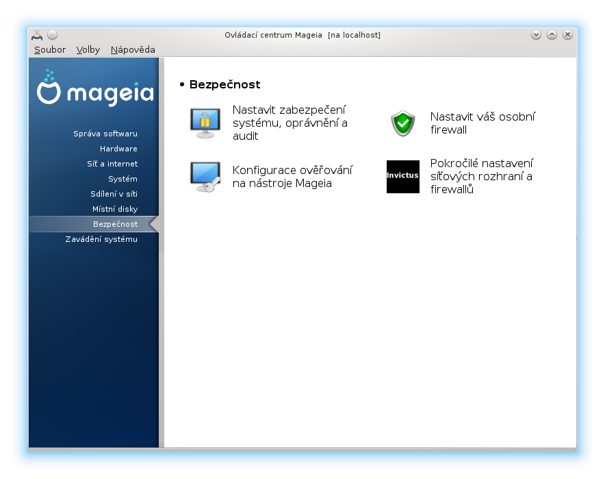Open the Volby menu
This screenshot has width=605, height=479.
pyautogui.click(x=88, y=50)
